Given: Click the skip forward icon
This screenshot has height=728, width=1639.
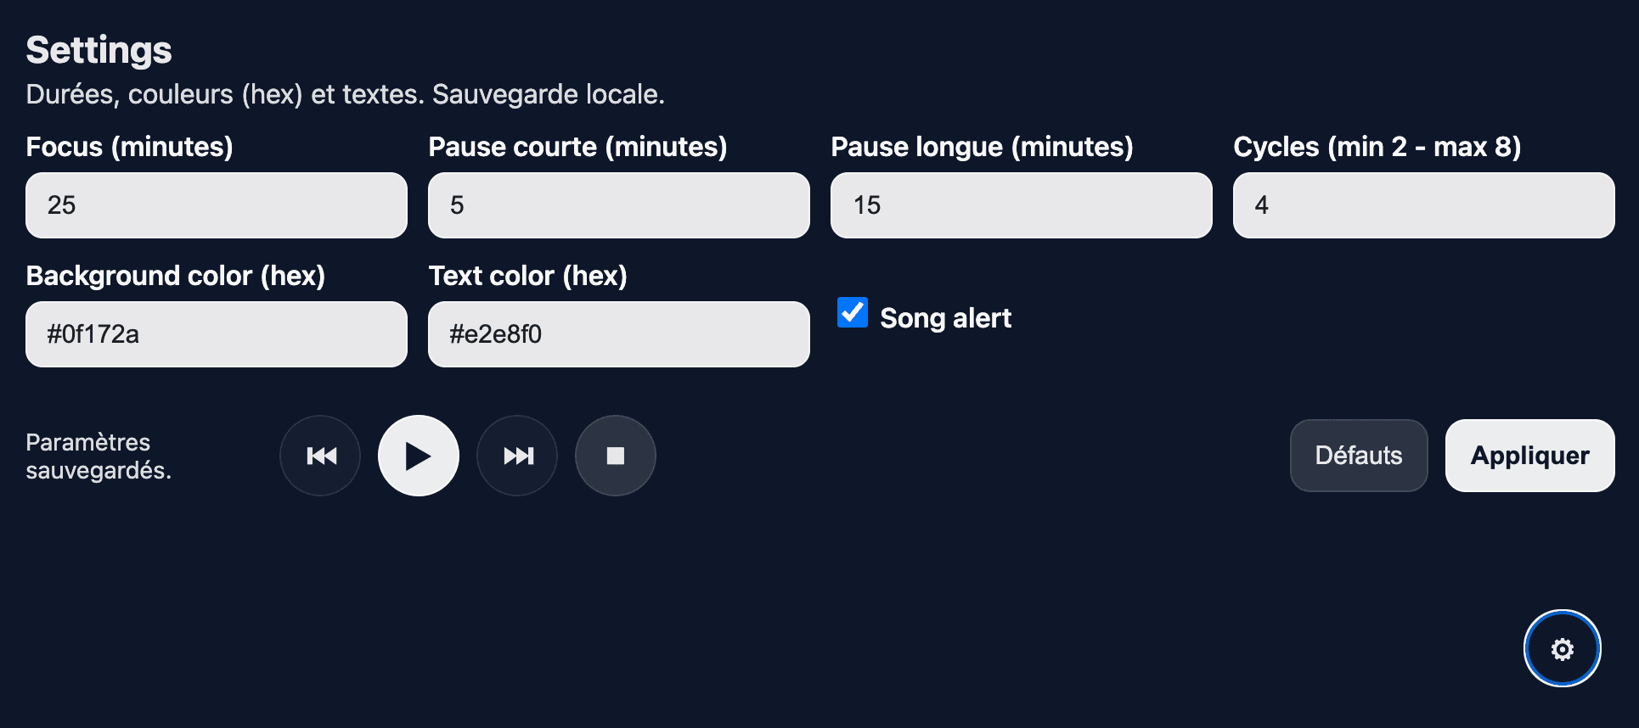Looking at the screenshot, I should click(517, 456).
